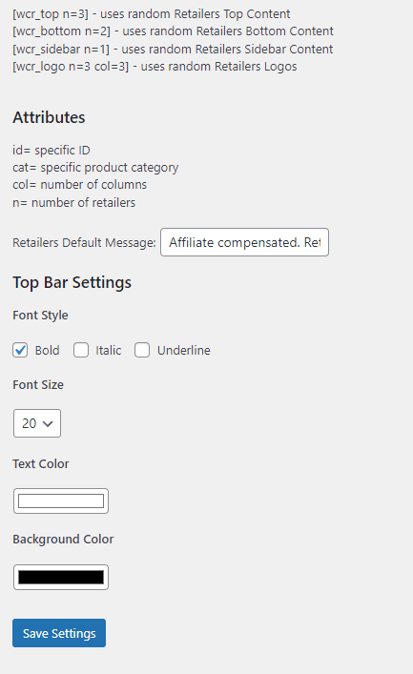
Task: Click the Underline text label
Action: (184, 350)
